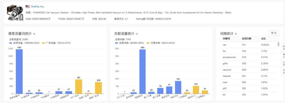Click the HR推荐词 bar showing 67
The height and width of the screenshot is (103, 285).
point(59,92)
